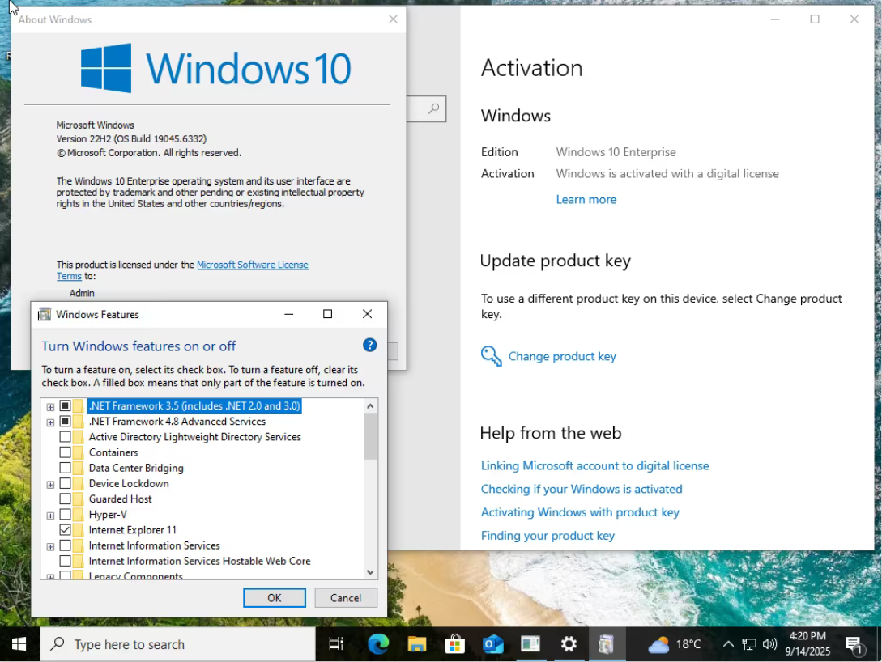Click the key icon beside Change product key
The image size is (882, 662).
point(491,356)
